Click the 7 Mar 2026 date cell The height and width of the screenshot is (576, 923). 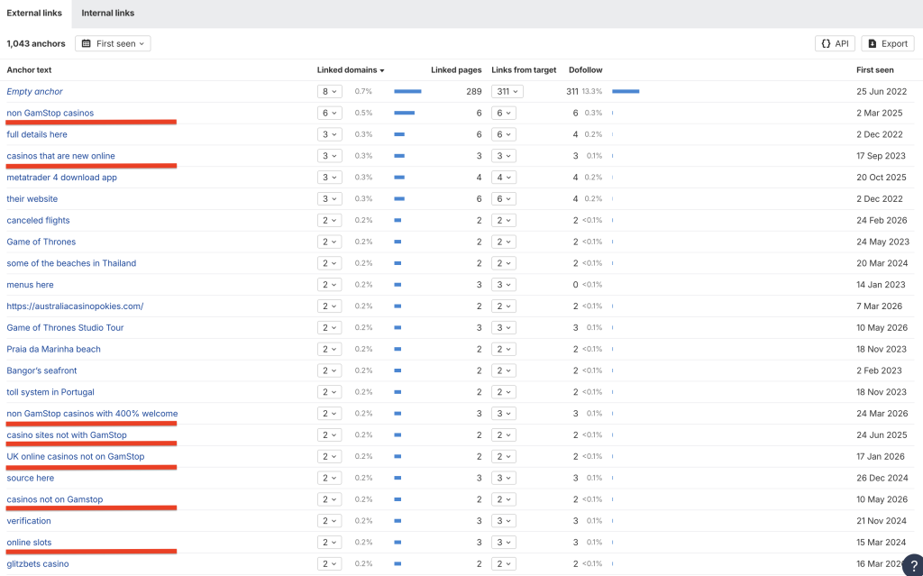880,306
